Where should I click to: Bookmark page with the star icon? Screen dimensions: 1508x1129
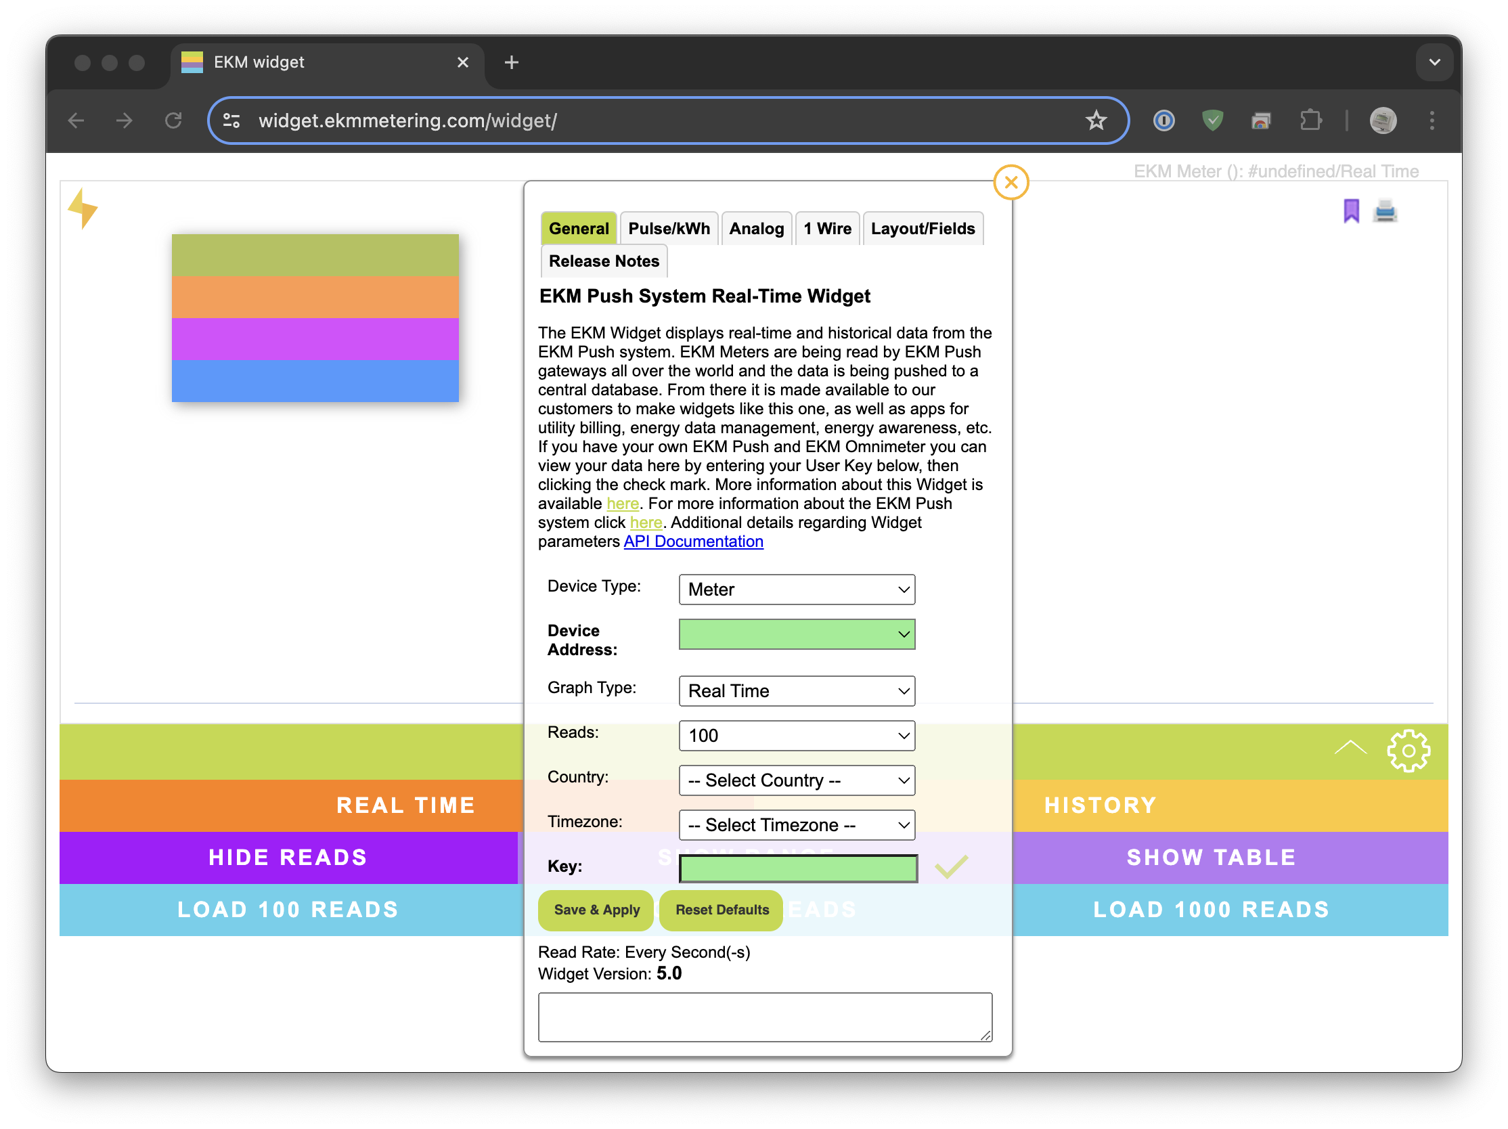1096,120
